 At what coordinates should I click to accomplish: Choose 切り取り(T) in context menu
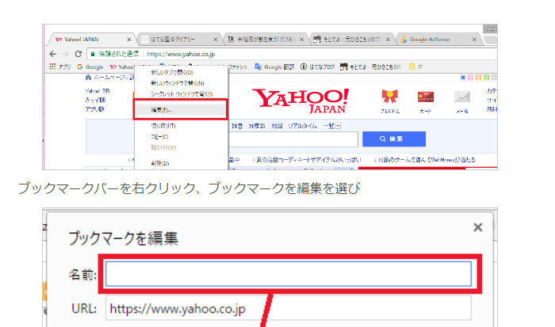pyautogui.click(x=181, y=126)
